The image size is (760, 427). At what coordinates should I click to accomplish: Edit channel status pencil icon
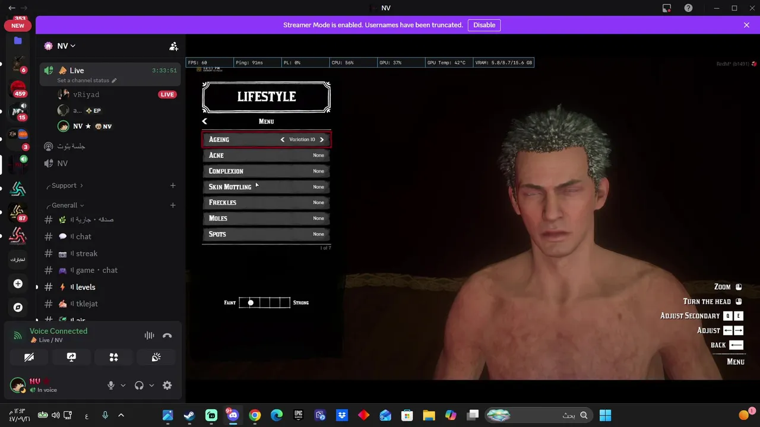[114, 80]
